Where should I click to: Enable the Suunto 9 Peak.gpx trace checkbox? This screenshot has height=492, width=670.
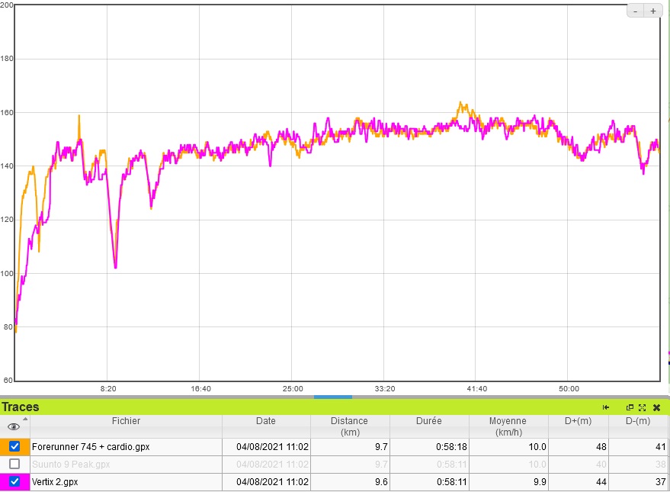[14, 464]
